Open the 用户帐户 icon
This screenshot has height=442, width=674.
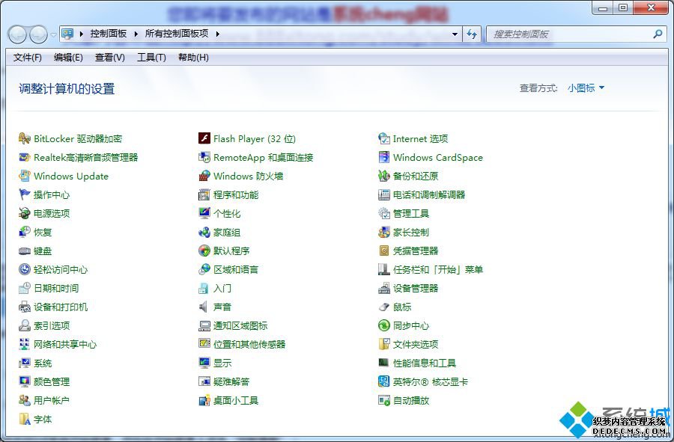pyautogui.click(x=25, y=400)
